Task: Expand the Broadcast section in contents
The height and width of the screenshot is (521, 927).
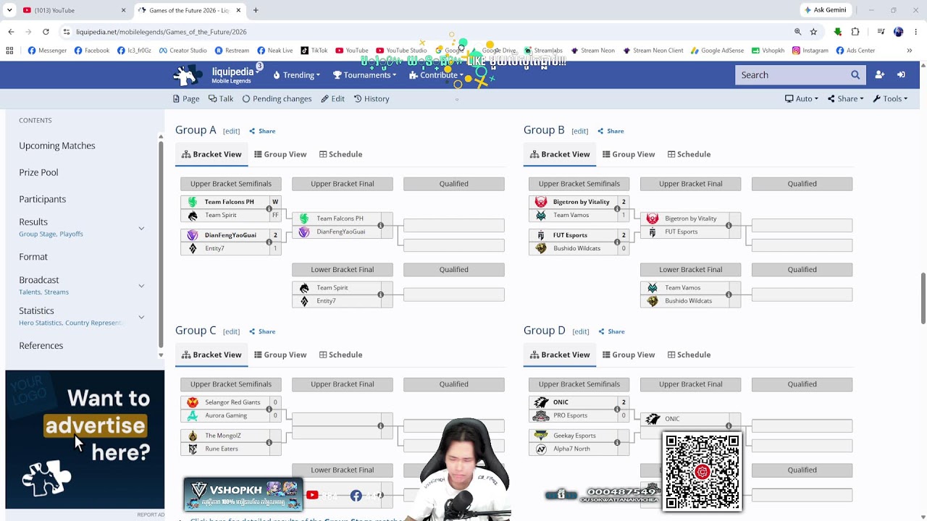Action: click(x=141, y=286)
